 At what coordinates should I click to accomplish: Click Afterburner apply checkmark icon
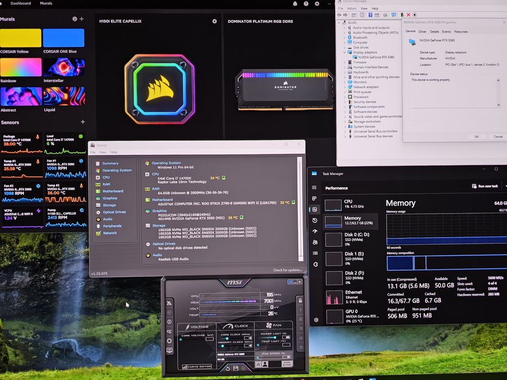[243, 368]
